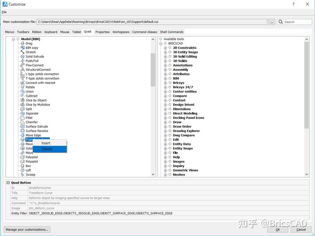The width and height of the screenshot is (315, 236).
Task: Click Connect with nearest icon
Action: click(x=22, y=83)
